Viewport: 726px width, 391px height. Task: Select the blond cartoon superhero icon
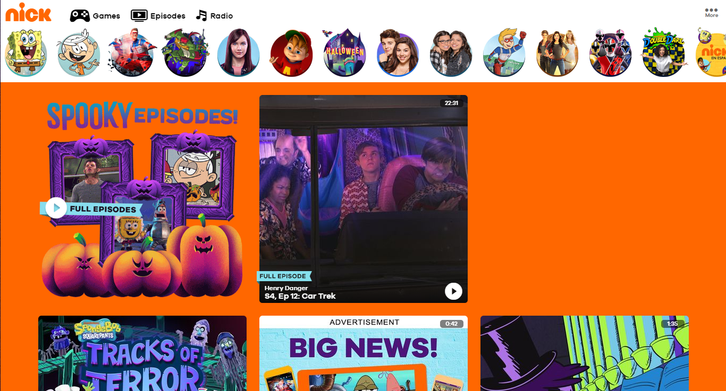504,53
